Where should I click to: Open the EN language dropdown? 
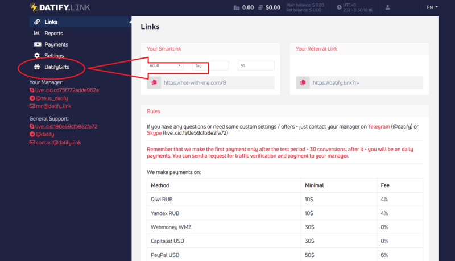(432, 7)
